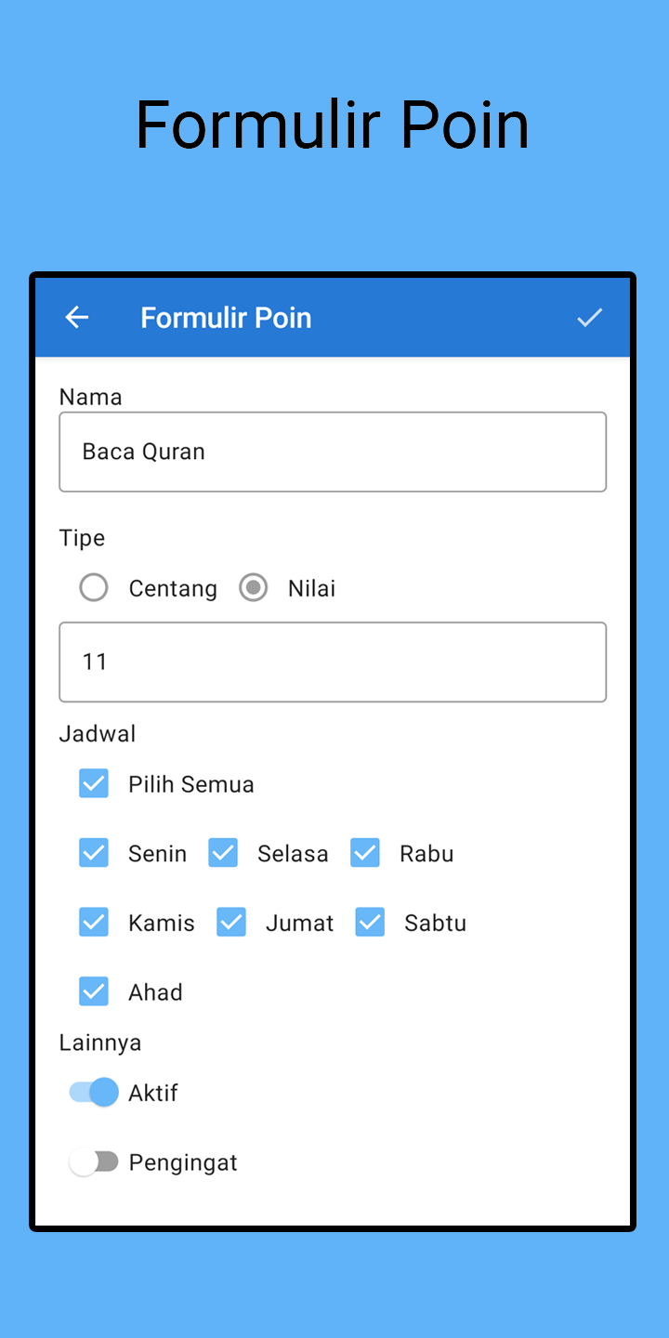669x1338 pixels.
Task: Tap the Aktif label text
Action: pos(153,1093)
